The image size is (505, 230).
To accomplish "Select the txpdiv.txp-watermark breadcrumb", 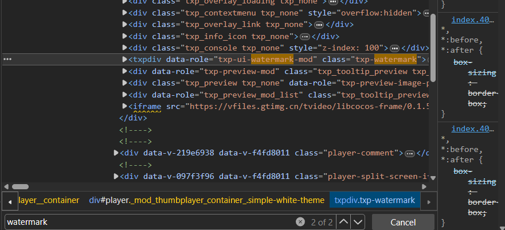I will [374, 200].
